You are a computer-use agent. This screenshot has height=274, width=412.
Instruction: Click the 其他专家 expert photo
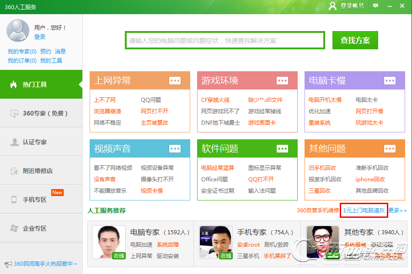point(323,242)
